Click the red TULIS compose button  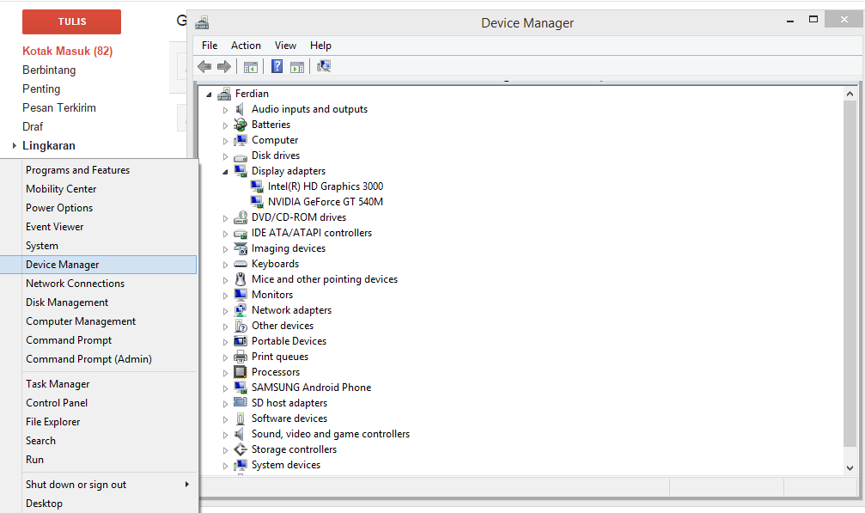71,21
